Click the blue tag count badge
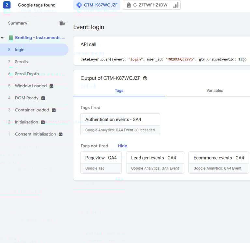 7,5
